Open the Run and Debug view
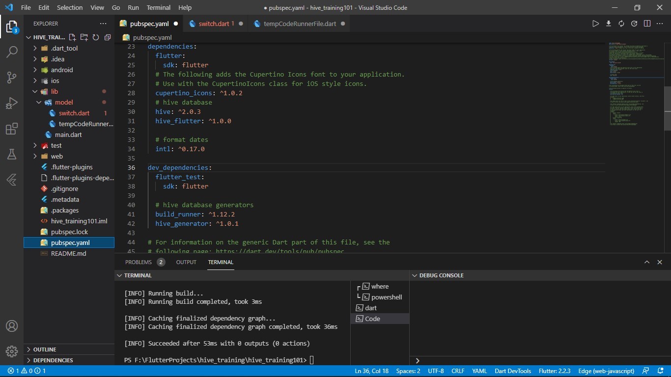Image resolution: width=671 pixels, height=377 pixels. (12, 103)
